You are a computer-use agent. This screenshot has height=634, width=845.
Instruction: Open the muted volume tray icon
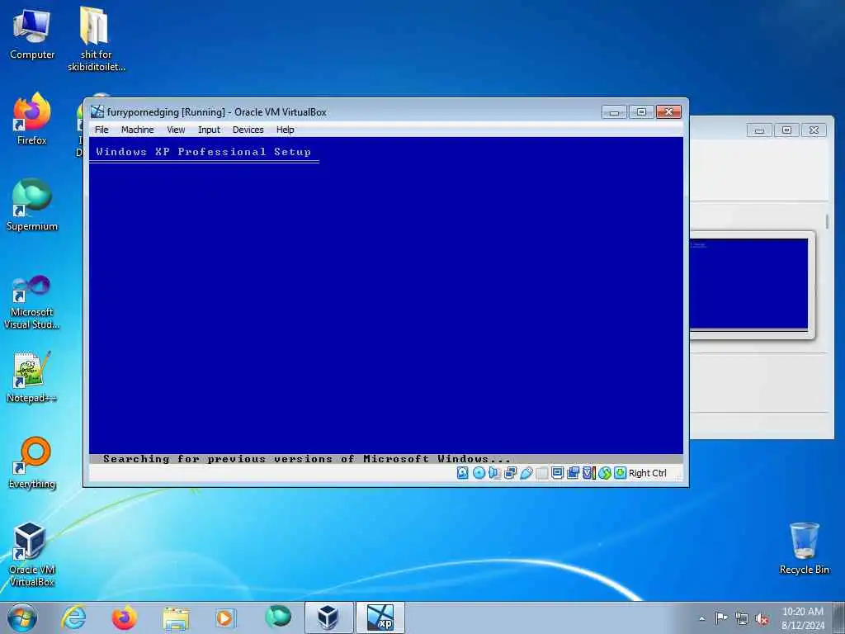762,618
